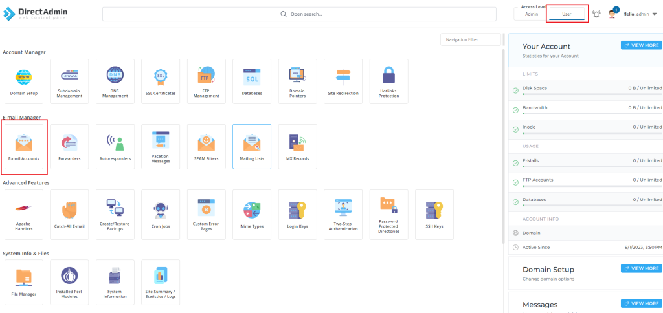Image resolution: width=663 pixels, height=313 pixels.
Task: Open Databases tile
Action: point(252,81)
